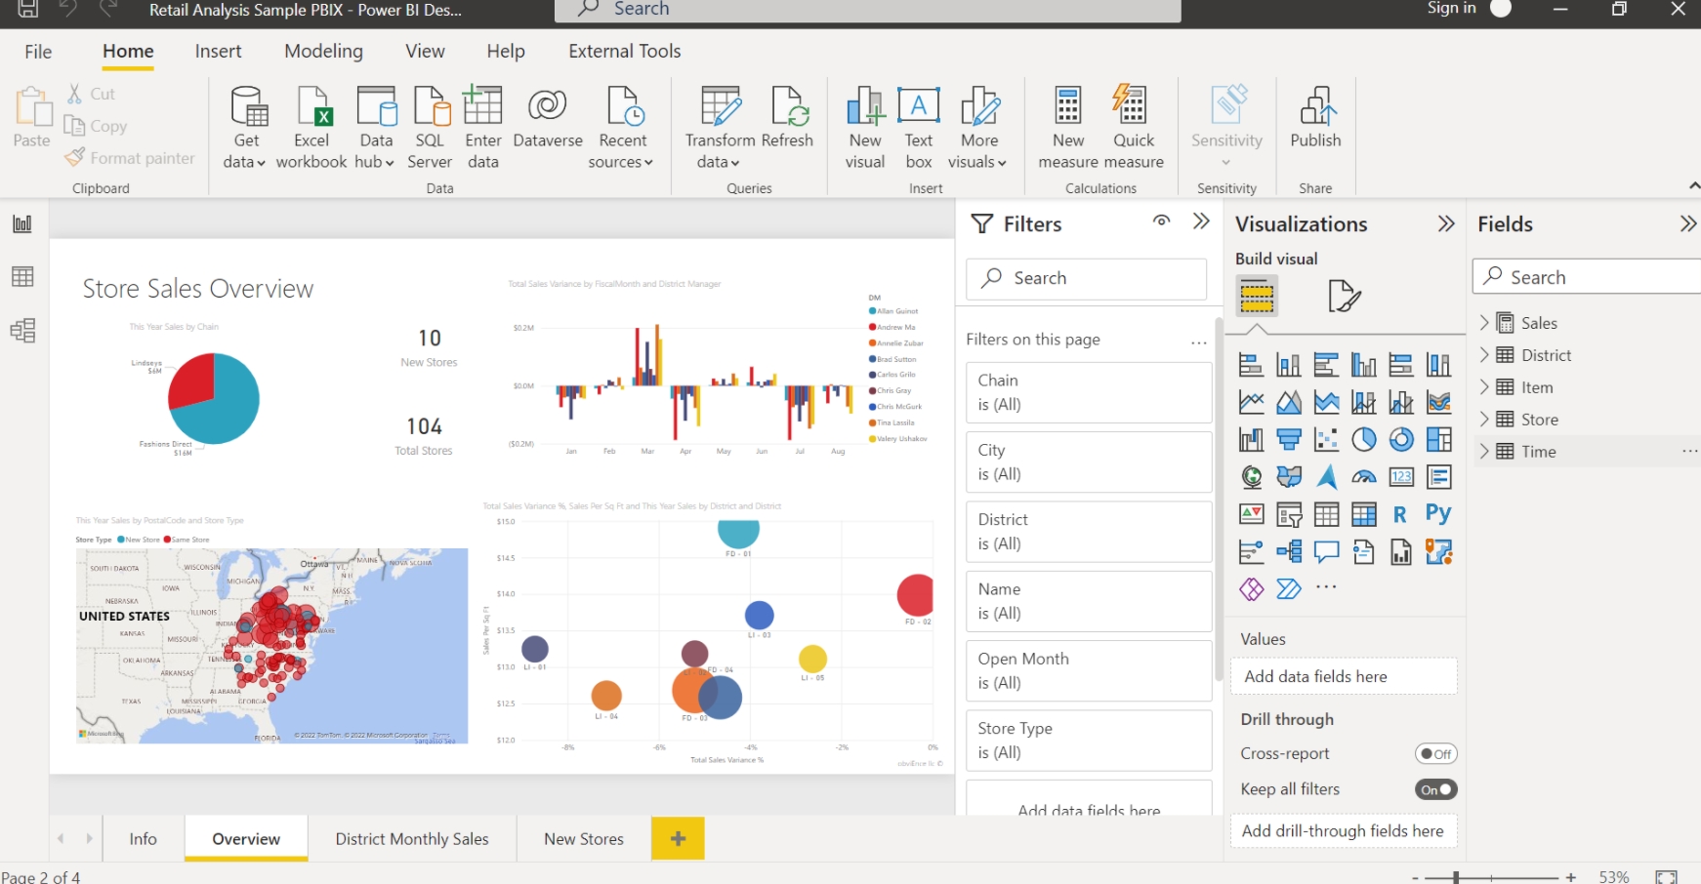Open the Recent sources dropdown
Viewport: 1701px width, 884px height.
[622, 127]
